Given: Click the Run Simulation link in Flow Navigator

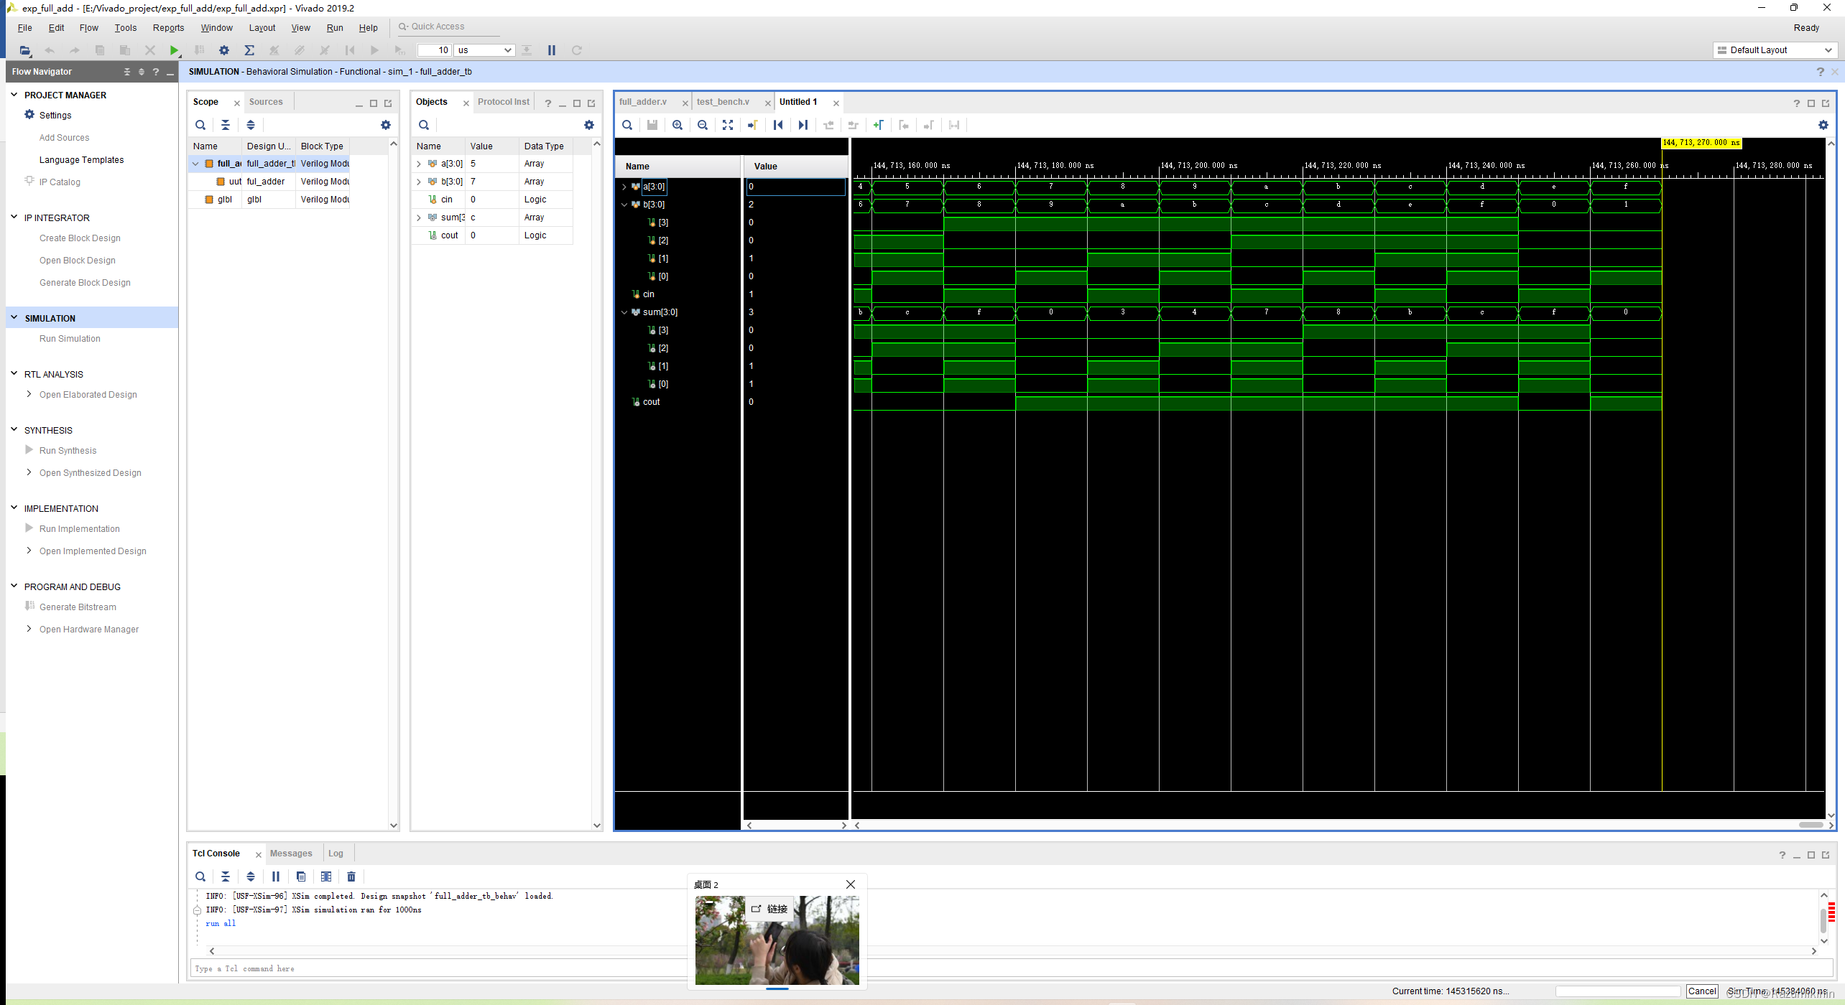Looking at the screenshot, I should (68, 338).
